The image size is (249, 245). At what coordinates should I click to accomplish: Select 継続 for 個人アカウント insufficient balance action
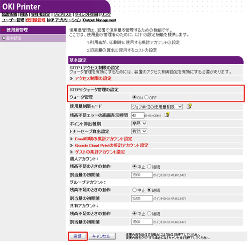tap(149, 167)
